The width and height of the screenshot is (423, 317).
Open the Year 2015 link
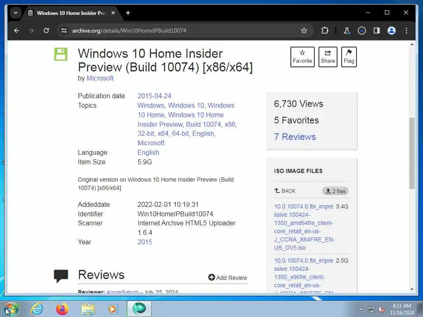coord(145,242)
